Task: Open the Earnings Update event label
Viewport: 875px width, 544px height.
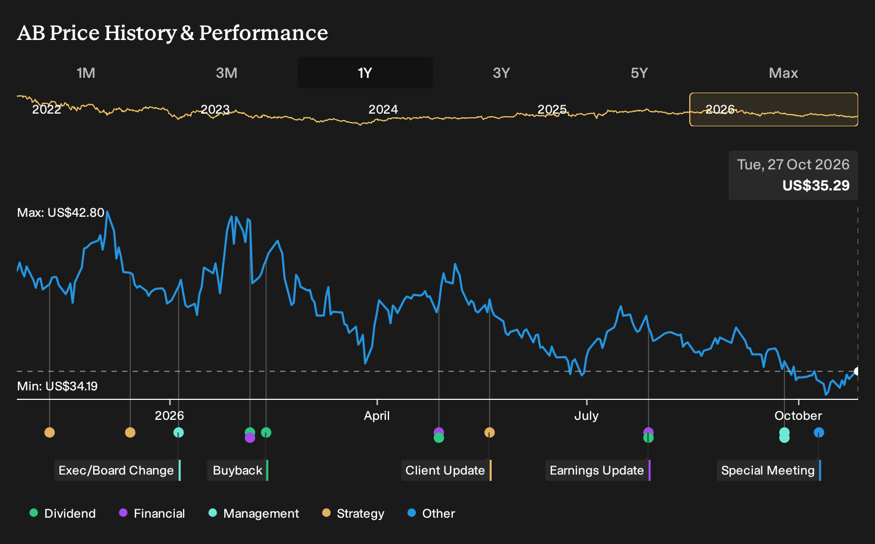Action: click(598, 470)
